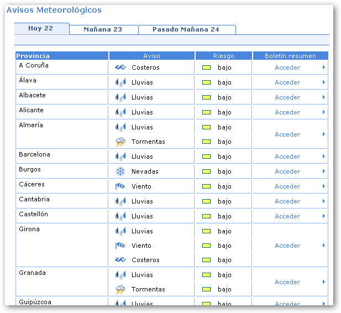This screenshot has width=341, height=313.
Task: Open the Pasado Mañana 24 tab
Action: click(x=186, y=29)
